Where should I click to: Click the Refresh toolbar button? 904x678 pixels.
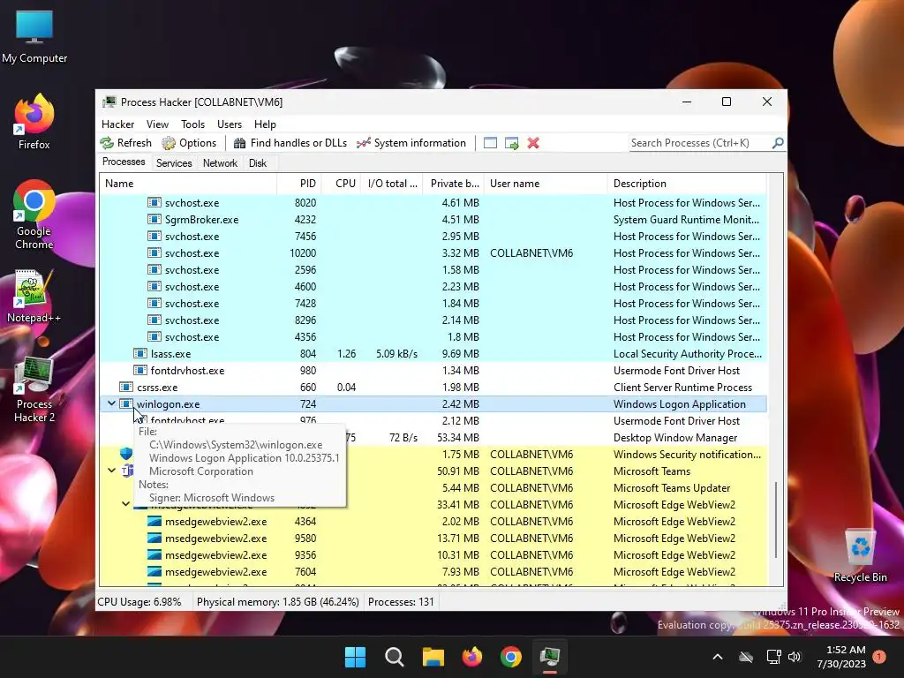tap(125, 143)
